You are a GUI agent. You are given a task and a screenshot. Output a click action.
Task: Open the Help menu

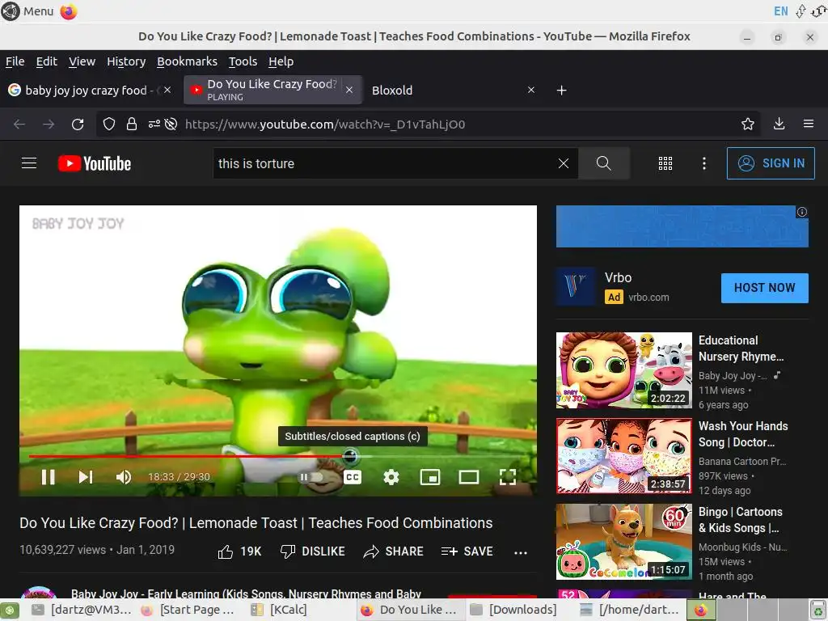(281, 61)
